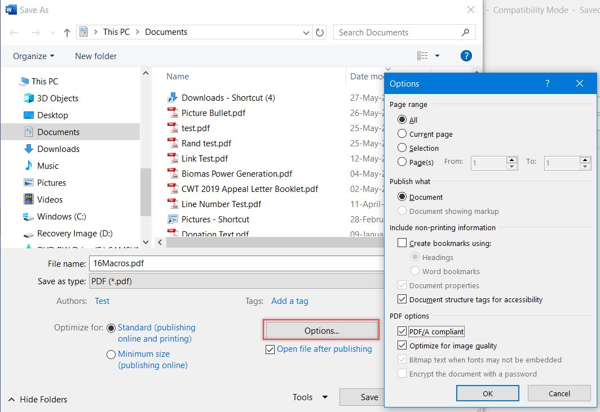The height and width of the screenshot is (412, 600).
Task: Sort files by Name column
Action: (x=177, y=77)
